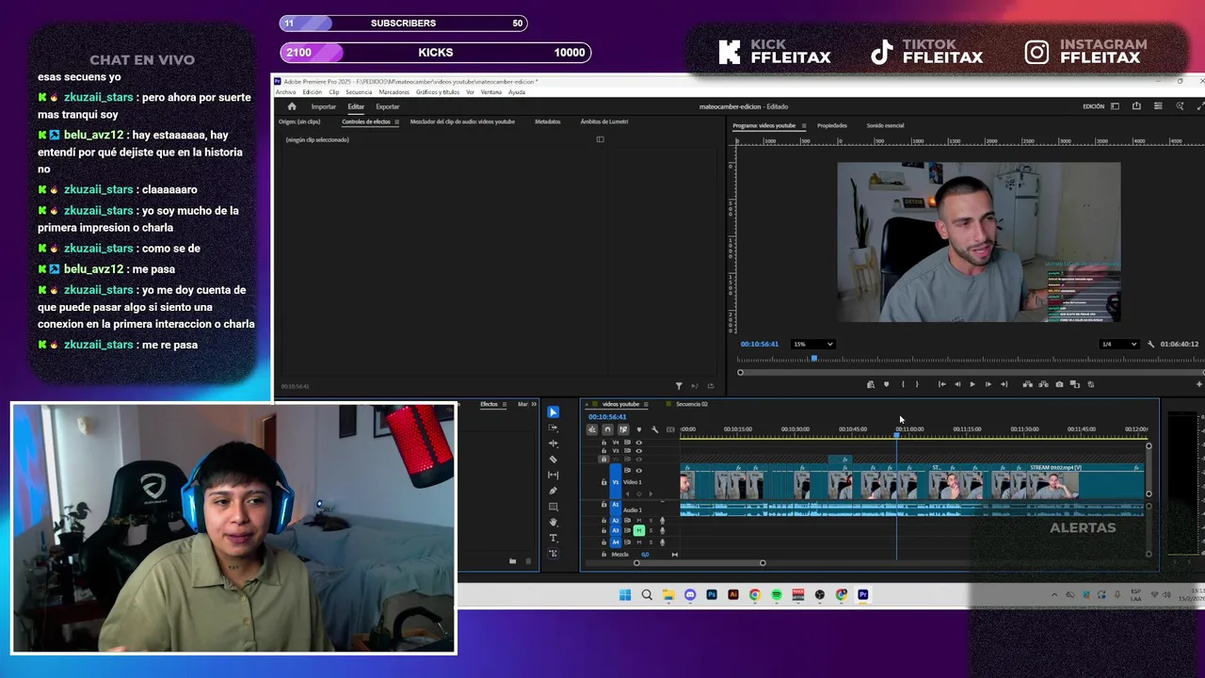Select the Ripple Edit tool
1205x678 pixels.
point(554,444)
